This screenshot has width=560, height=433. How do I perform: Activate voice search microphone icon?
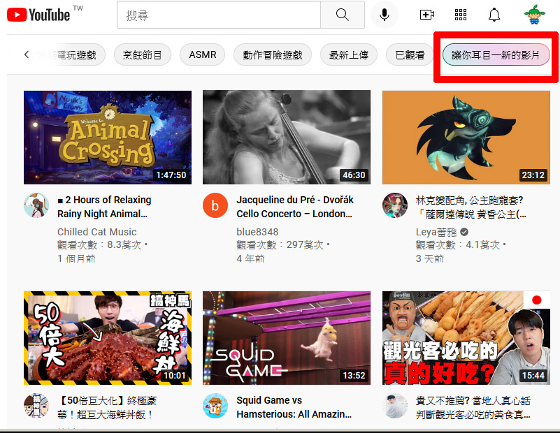coord(384,15)
